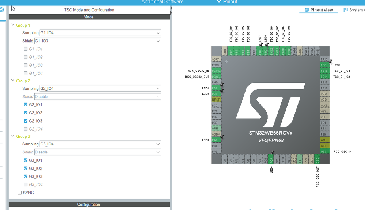365x210 pixels.
Task: Click the RCC_OSC32_OUT pin label
Action: (x=197, y=77)
